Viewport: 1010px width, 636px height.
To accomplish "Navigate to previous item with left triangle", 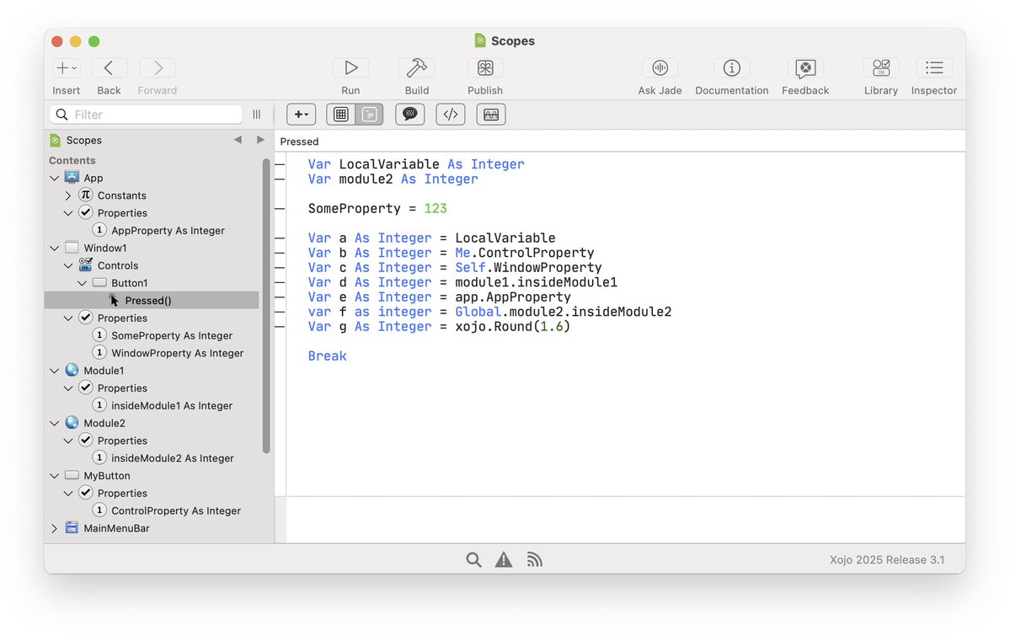I will tap(238, 140).
